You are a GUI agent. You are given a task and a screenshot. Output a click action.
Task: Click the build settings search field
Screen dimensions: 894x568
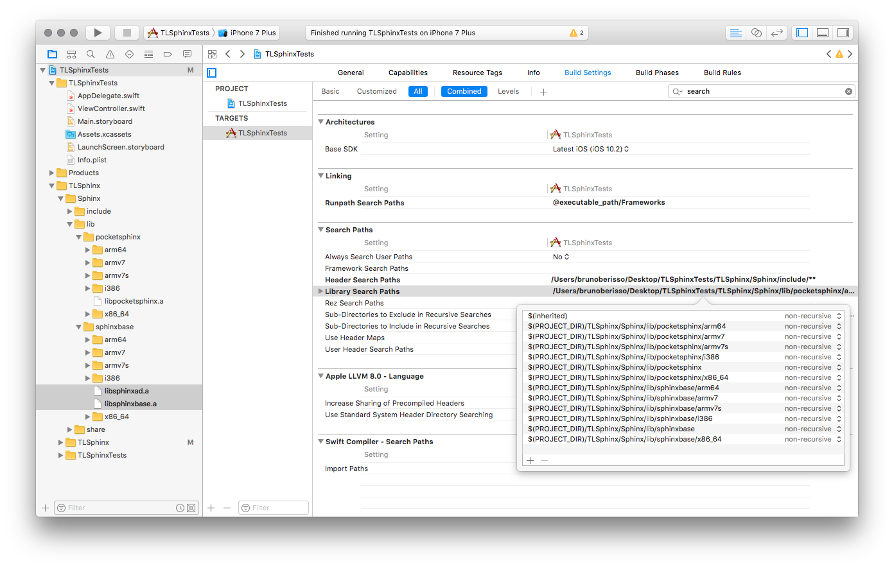[x=762, y=92]
